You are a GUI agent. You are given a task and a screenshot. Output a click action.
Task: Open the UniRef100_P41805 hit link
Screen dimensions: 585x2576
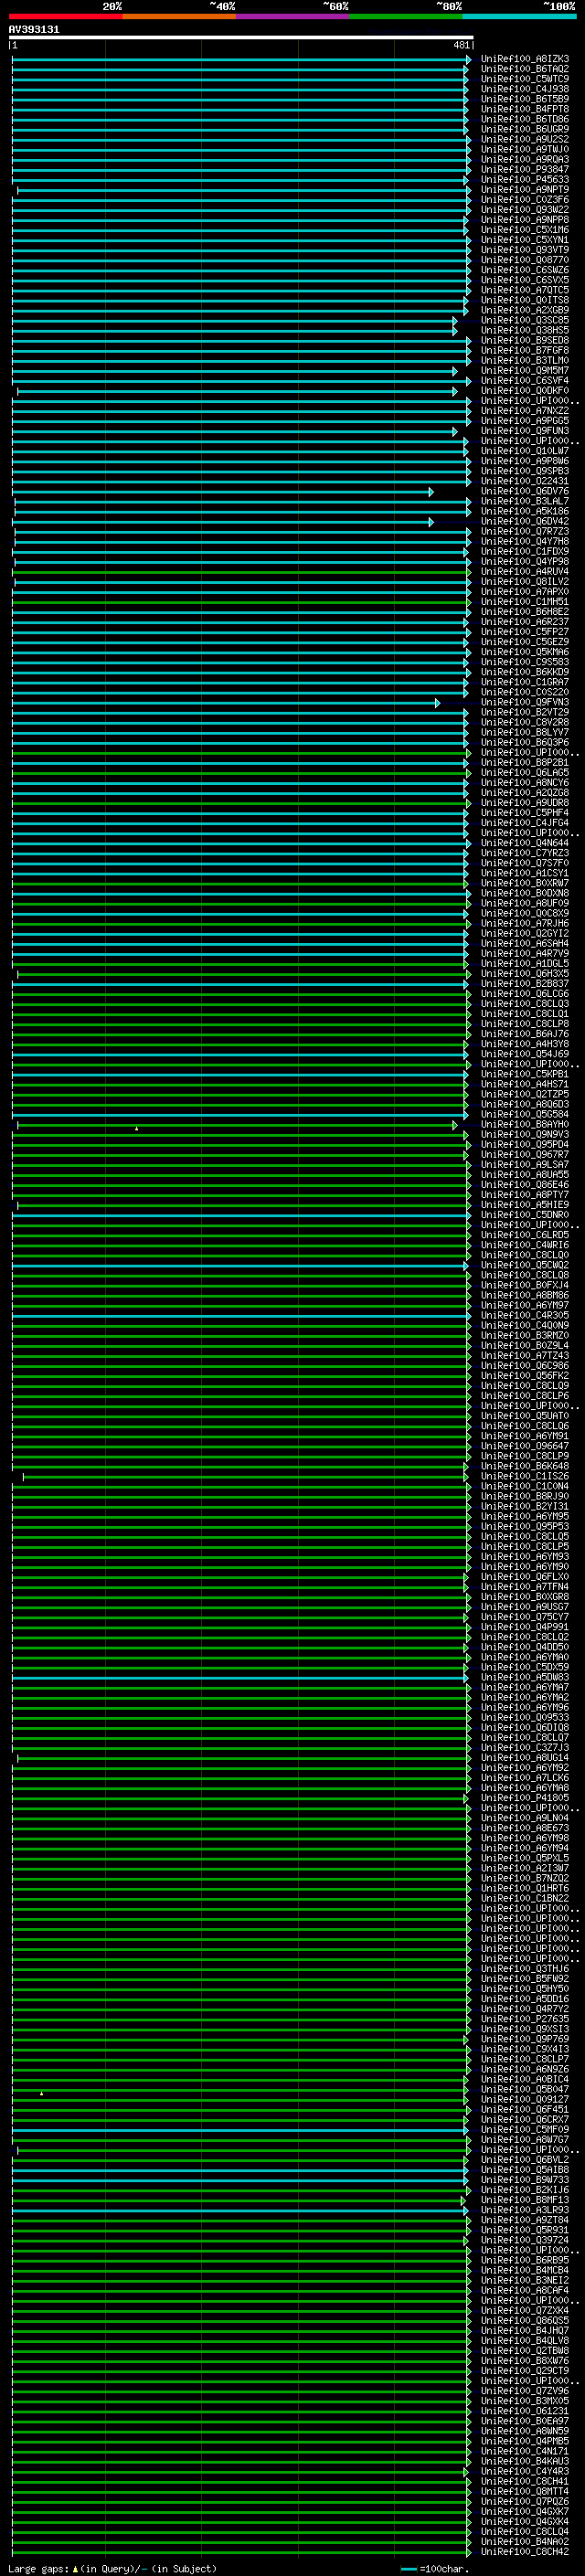tap(524, 1798)
